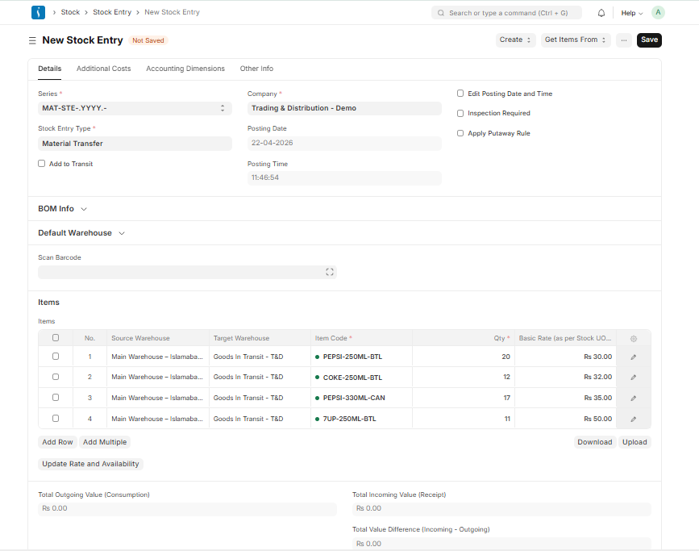Click the Save button
Viewport: 699px width, 551px height.
[x=649, y=40]
